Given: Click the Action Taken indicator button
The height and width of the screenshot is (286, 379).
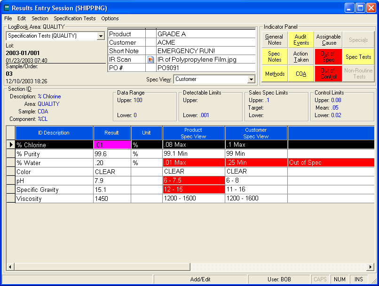Looking at the screenshot, I should tap(301, 56).
